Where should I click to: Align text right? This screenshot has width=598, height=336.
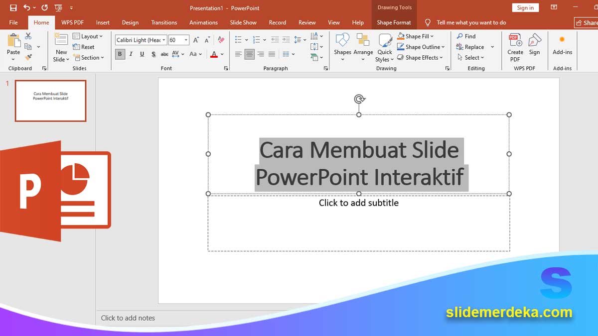point(261,54)
